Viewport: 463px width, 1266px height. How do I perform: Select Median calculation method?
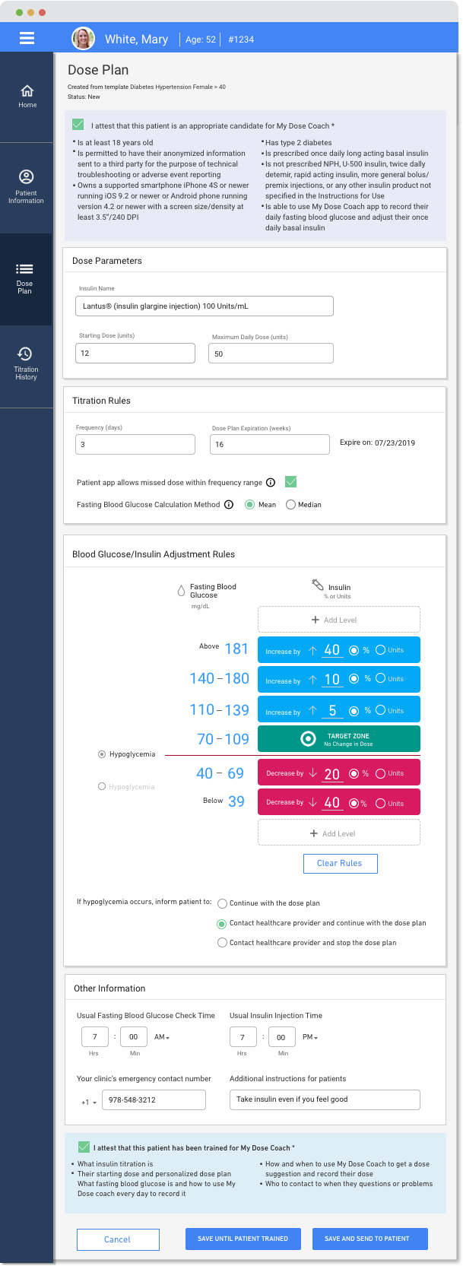pyautogui.click(x=291, y=505)
